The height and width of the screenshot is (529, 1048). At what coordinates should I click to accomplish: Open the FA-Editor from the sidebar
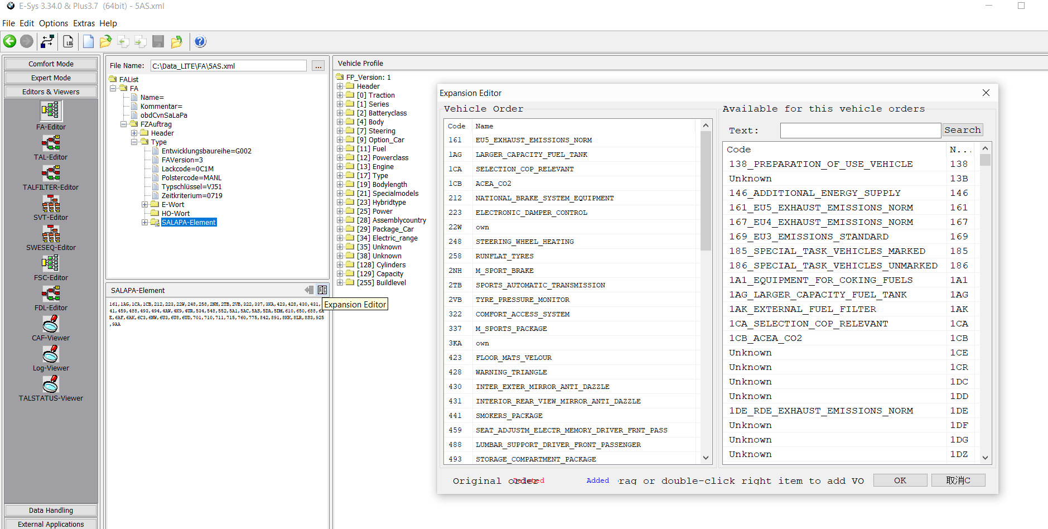pyautogui.click(x=51, y=111)
